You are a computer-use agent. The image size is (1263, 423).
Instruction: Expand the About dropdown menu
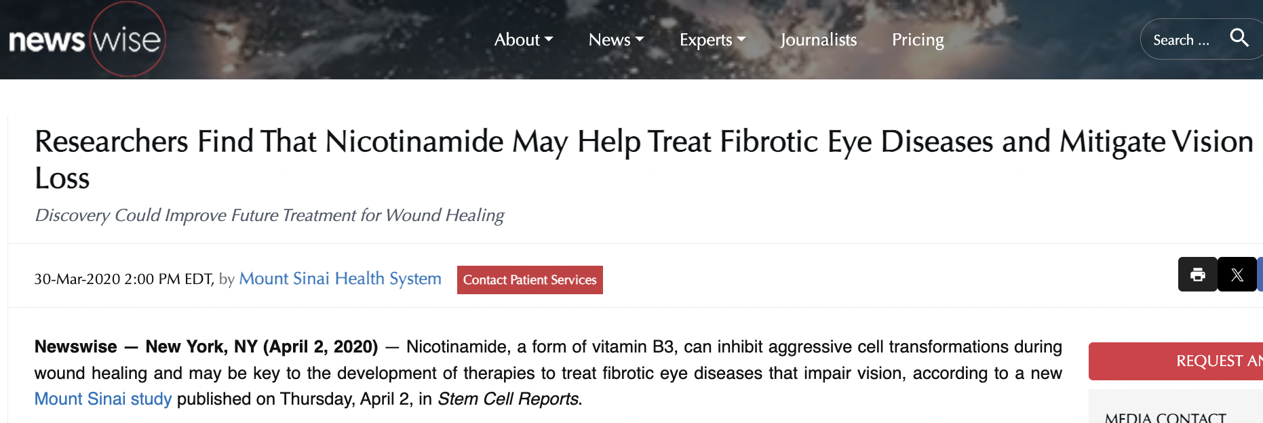point(523,40)
